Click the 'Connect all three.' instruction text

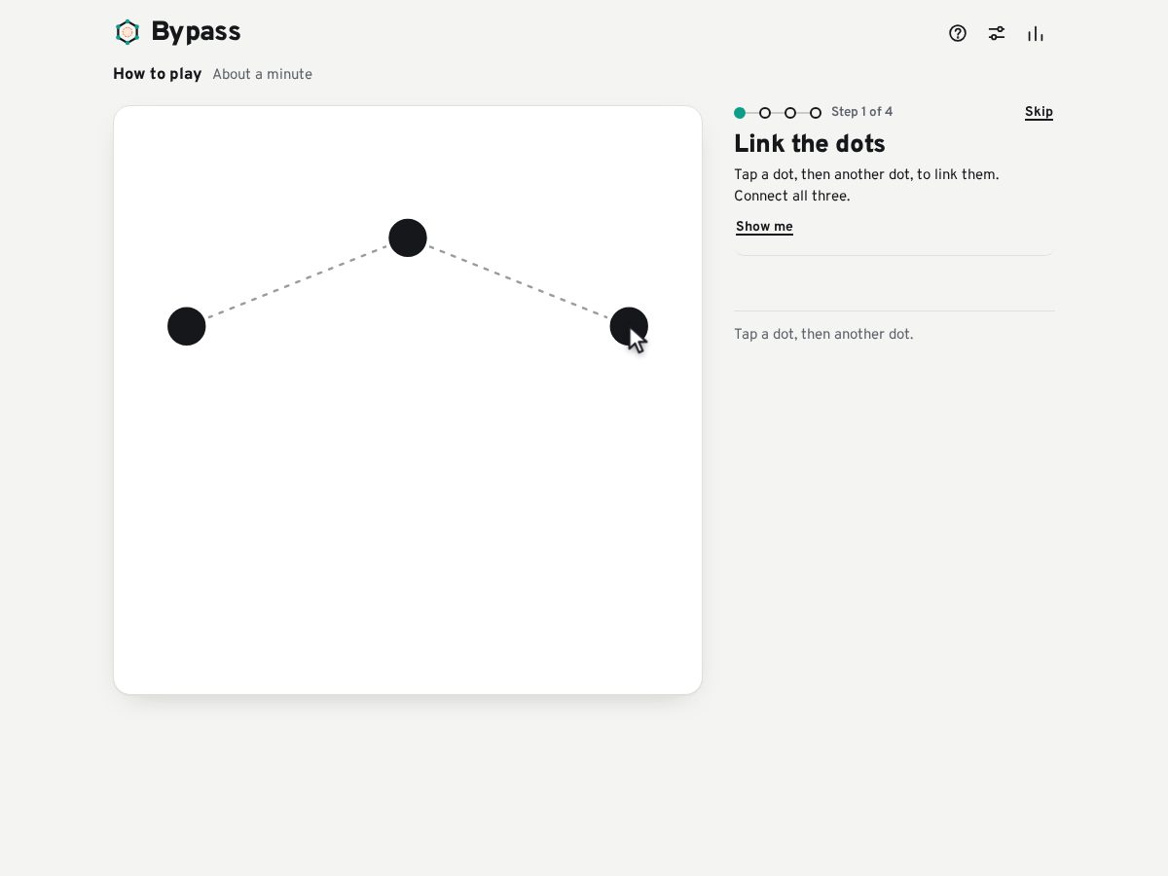click(792, 196)
